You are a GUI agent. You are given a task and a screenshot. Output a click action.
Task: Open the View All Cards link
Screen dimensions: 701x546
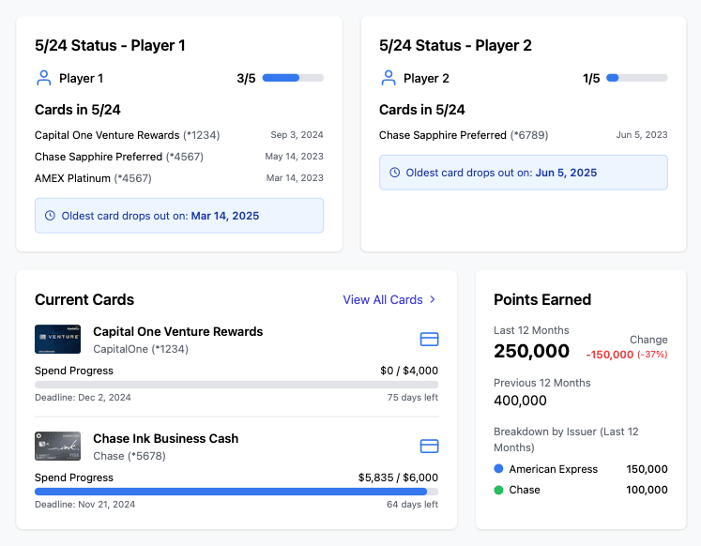[389, 299]
